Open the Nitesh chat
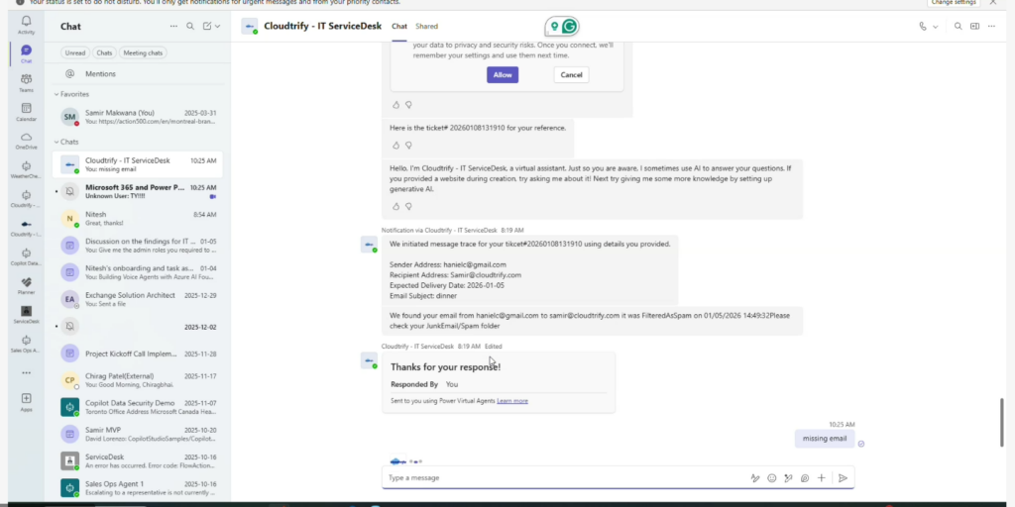This screenshot has width=1015, height=507. 137,219
